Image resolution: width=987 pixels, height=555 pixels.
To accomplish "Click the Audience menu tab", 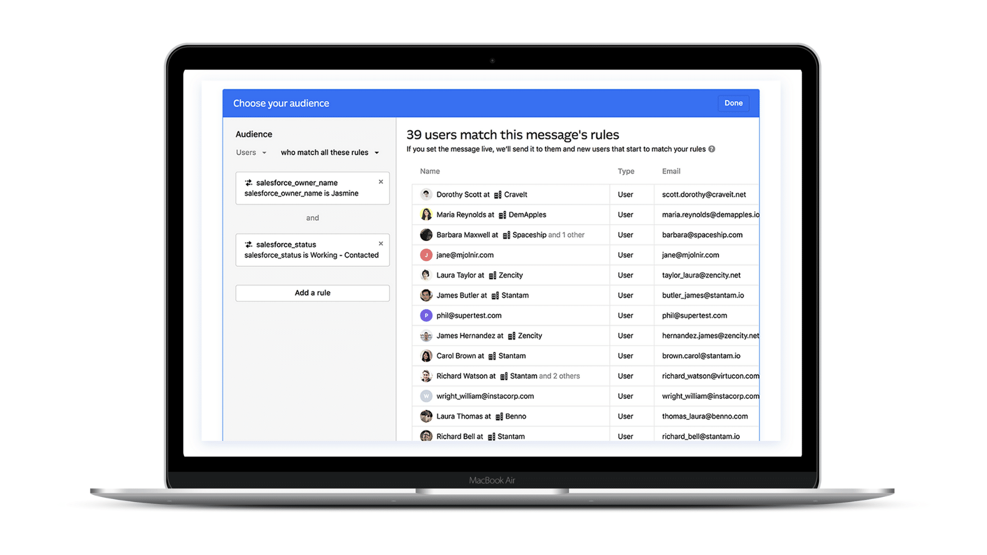I will pos(253,134).
